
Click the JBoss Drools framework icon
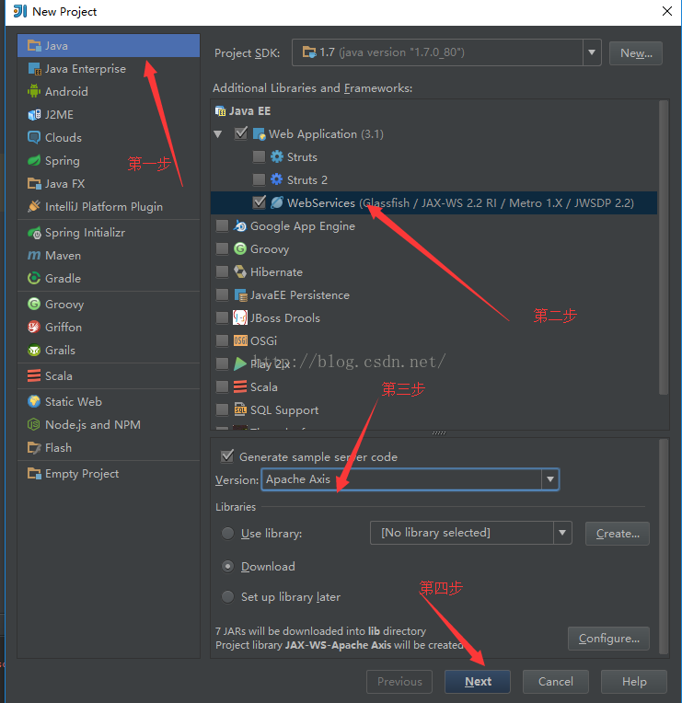tap(240, 317)
